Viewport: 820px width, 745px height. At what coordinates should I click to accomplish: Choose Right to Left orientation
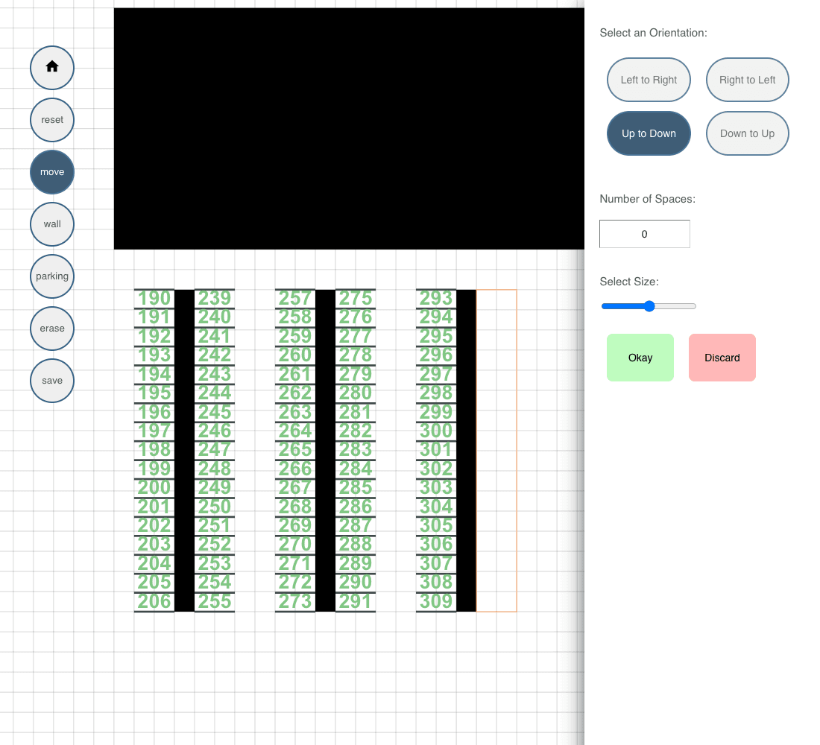click(747, 80)
